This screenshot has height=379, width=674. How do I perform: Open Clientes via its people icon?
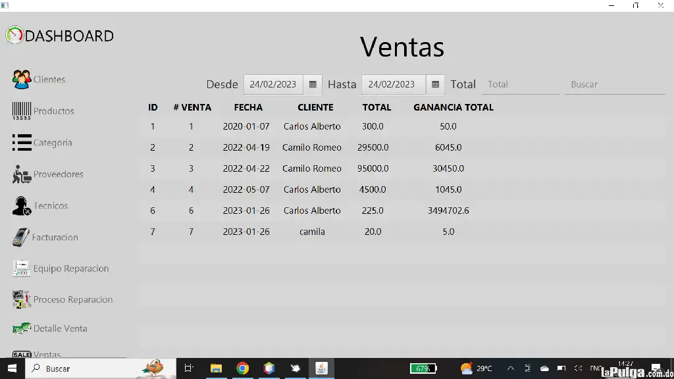coord(22,80)
